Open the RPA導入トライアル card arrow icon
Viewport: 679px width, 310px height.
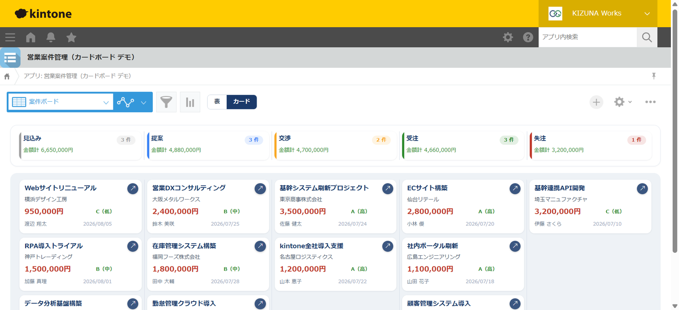pyautogui.click(x=133, y=247)
